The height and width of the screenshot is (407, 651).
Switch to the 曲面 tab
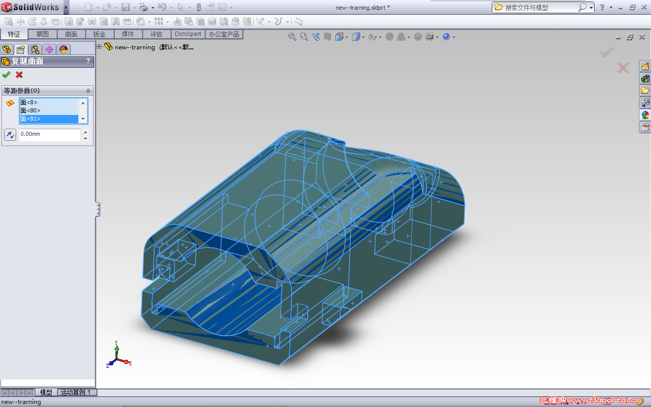[71, 34]
